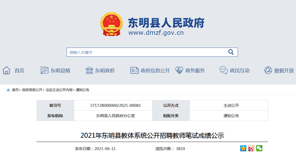Viewport: 296px width, 157px height.
Task: Click the 索引号 label cell
Action: (x=55, y=106)
